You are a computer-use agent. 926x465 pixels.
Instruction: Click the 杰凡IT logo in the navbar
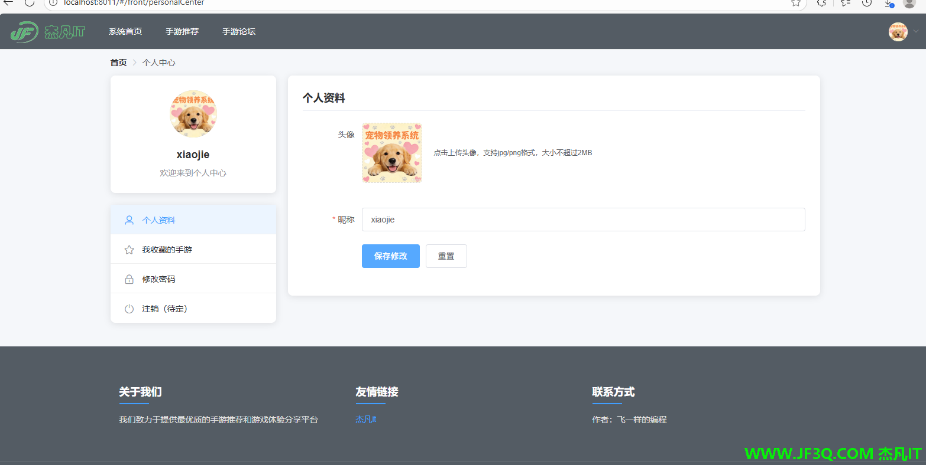[x=47, y=31]
